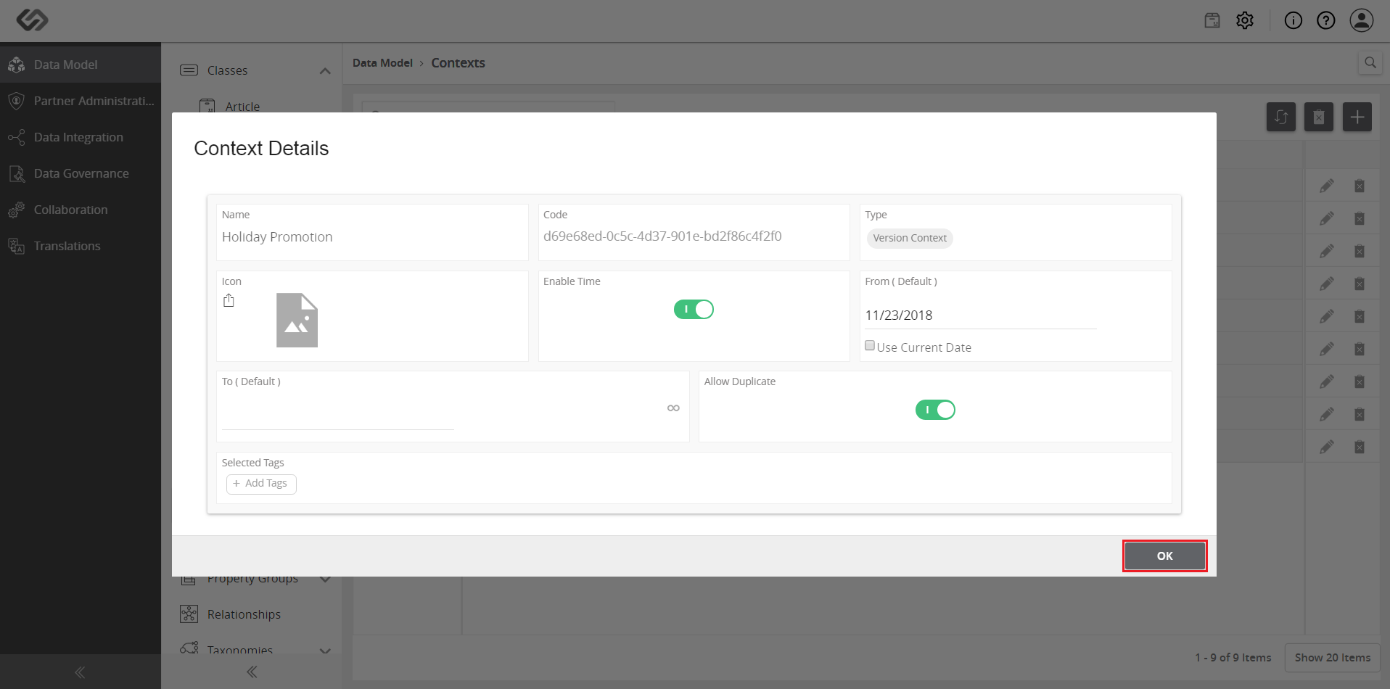Click the toolbar delete button

click(1319, 117)
